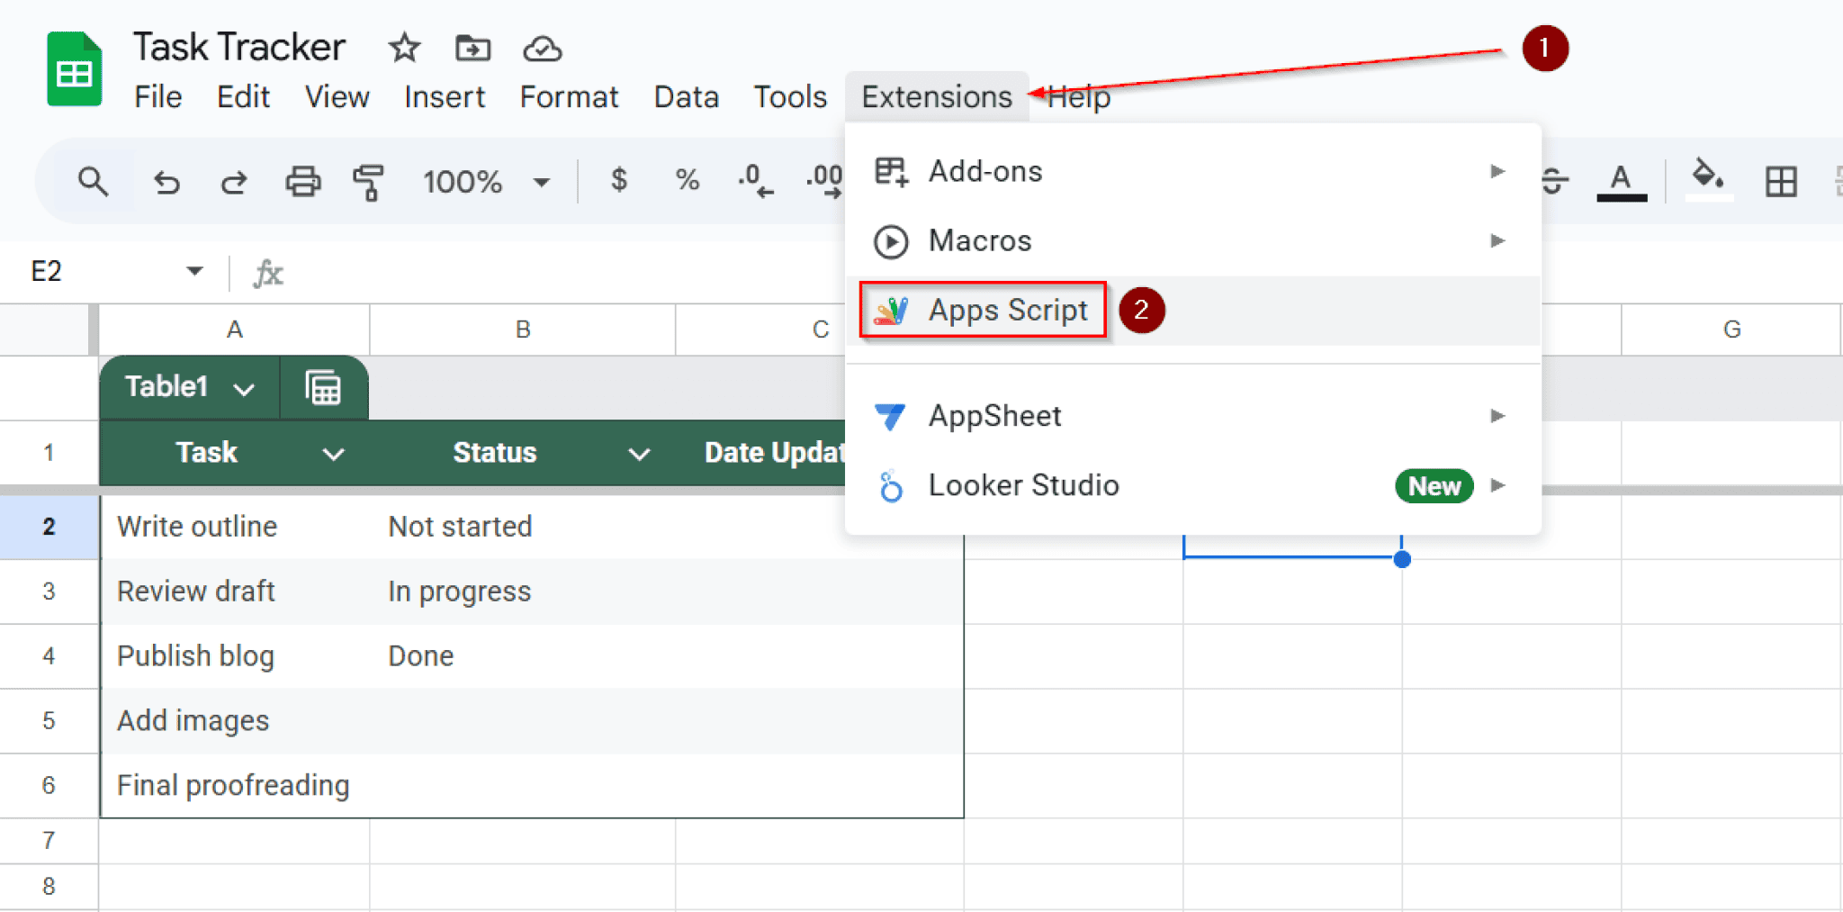Open the Macros submenu
Screen dimensions: 1843x912
click(980, 241)
